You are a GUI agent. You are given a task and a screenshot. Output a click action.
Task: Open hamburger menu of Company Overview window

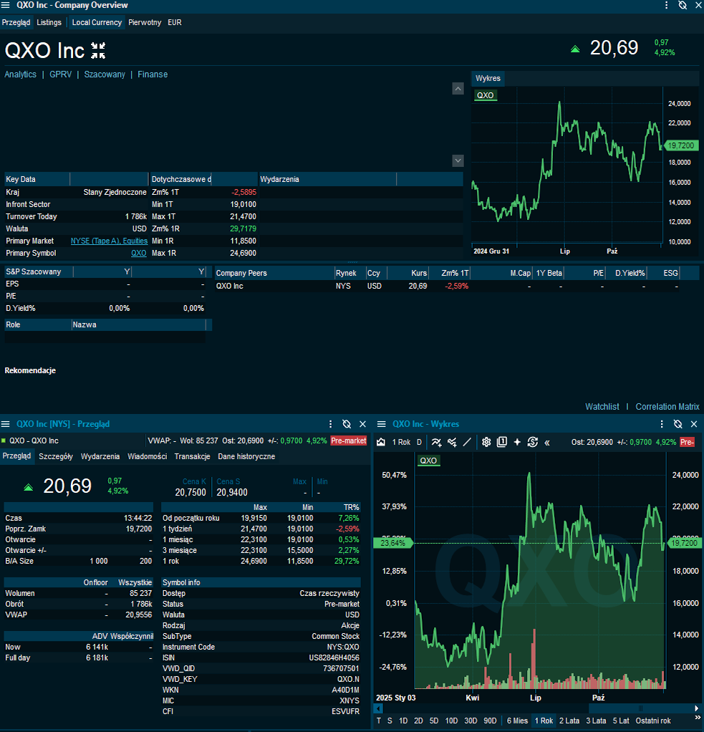point(6,5)
